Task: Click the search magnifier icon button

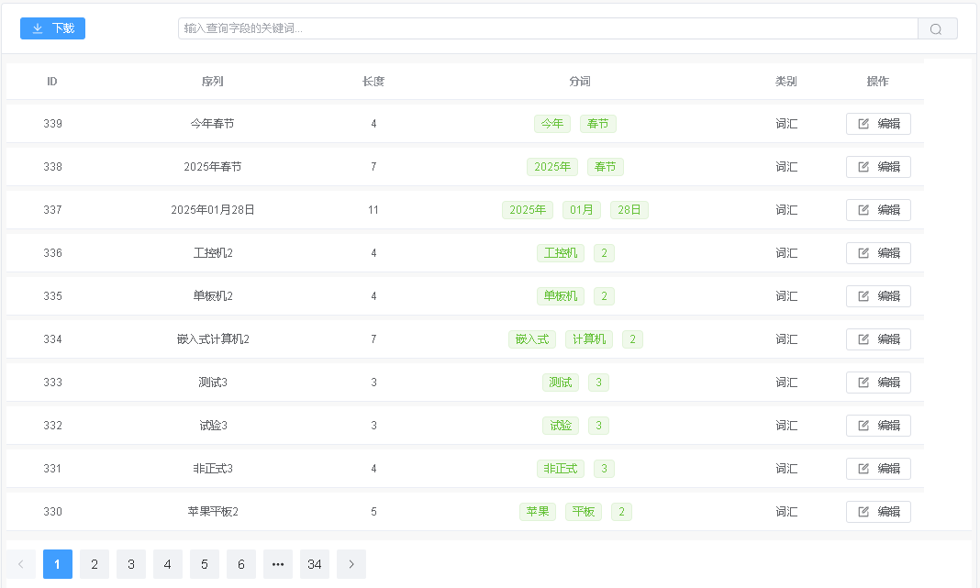Action: click(x=937, y=28)
